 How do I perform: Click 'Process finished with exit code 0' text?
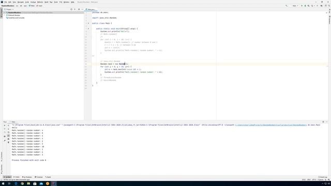point(29,160)
